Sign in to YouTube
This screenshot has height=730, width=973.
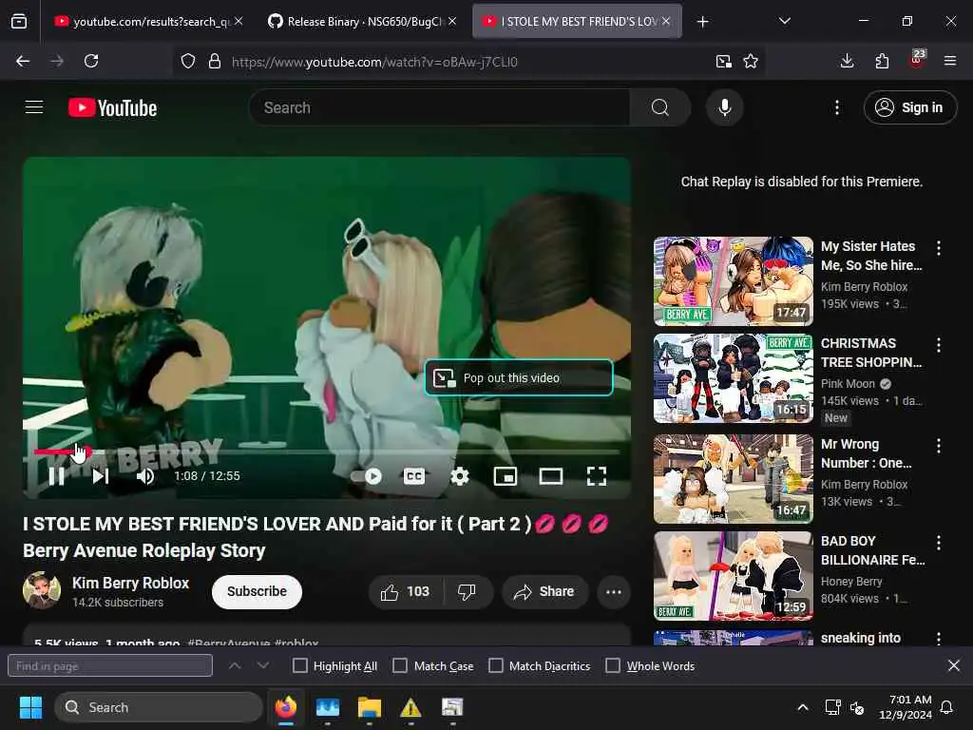tap(909, 107)
